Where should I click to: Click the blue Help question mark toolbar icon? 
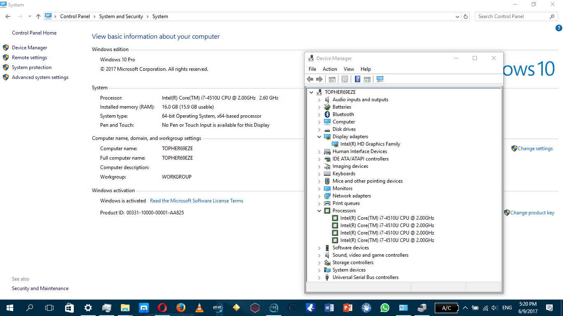[357, 79]
